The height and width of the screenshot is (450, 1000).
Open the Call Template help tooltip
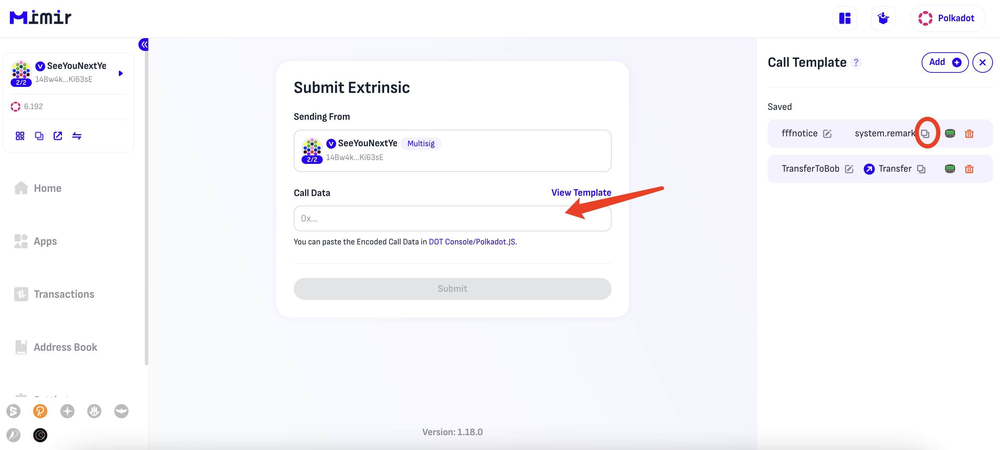[x=856, y=63]
